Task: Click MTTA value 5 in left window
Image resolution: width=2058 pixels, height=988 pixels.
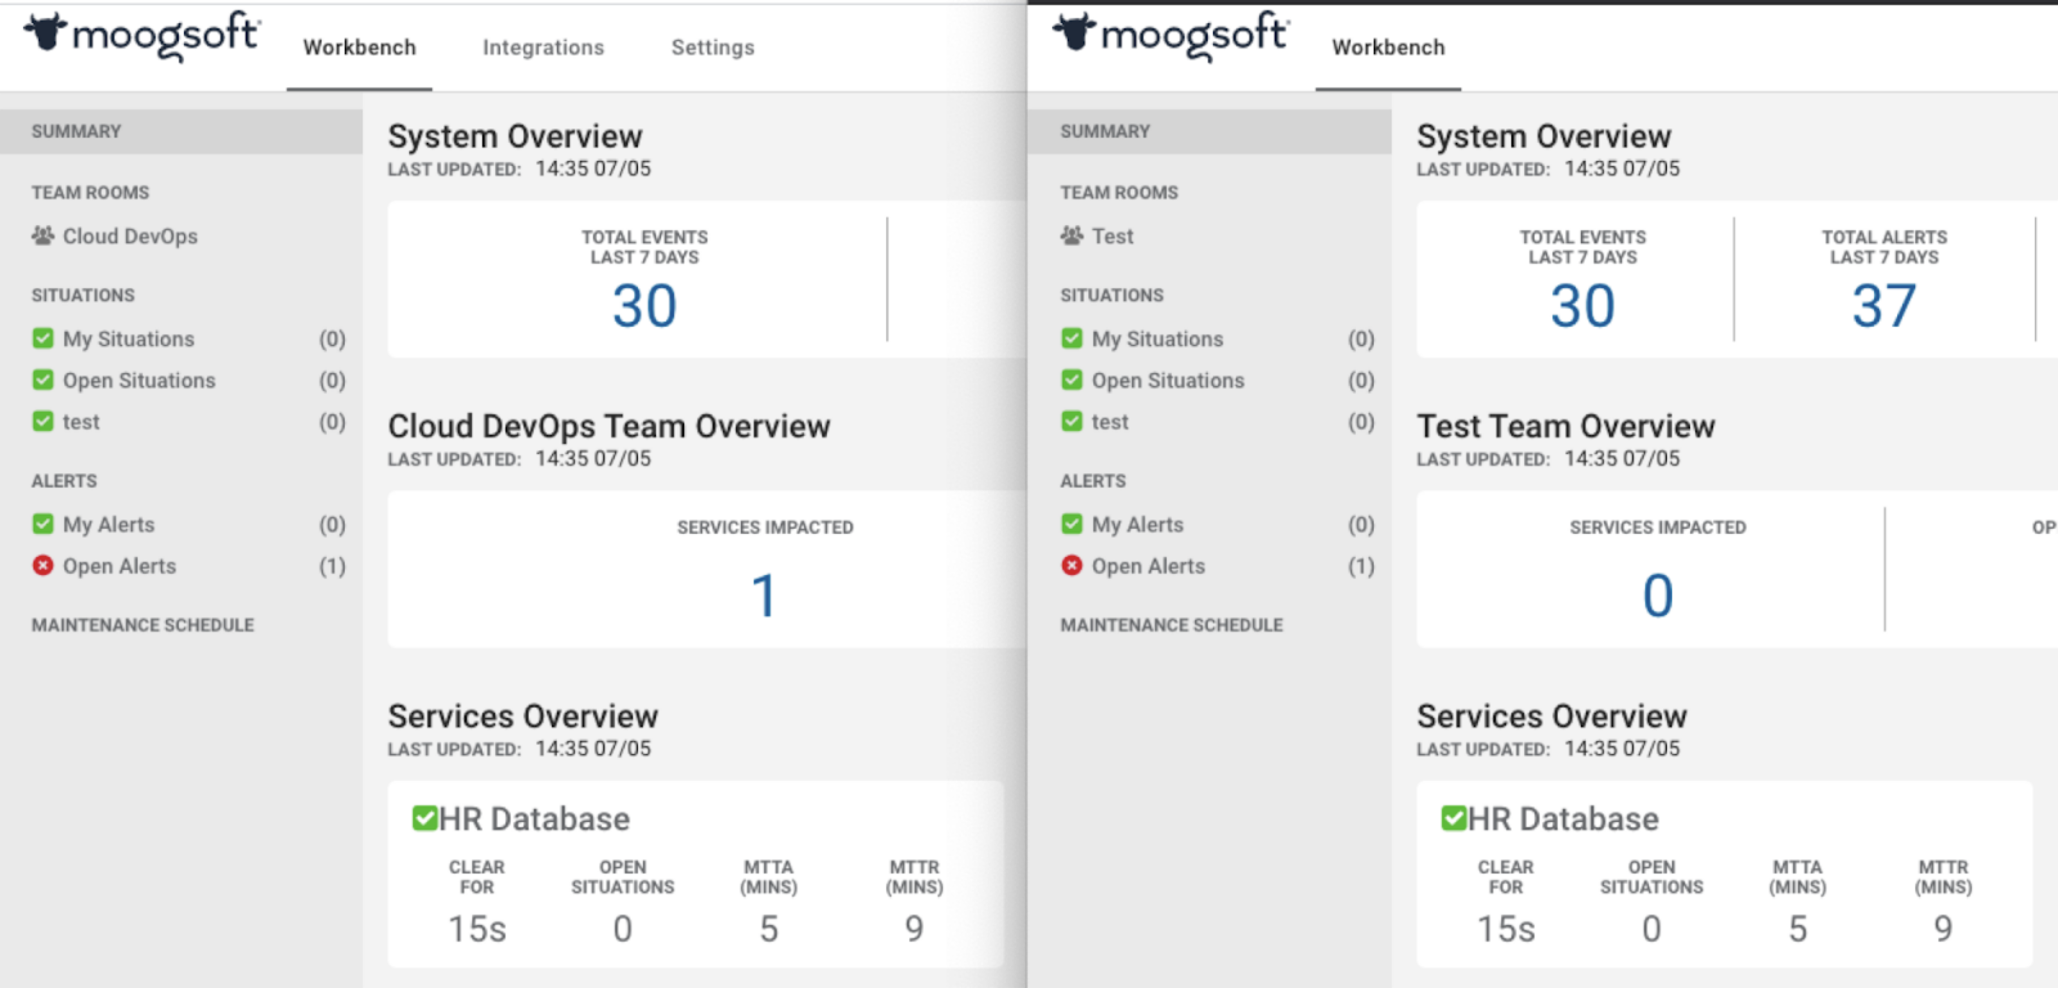Action: click(x=769, y=929)
